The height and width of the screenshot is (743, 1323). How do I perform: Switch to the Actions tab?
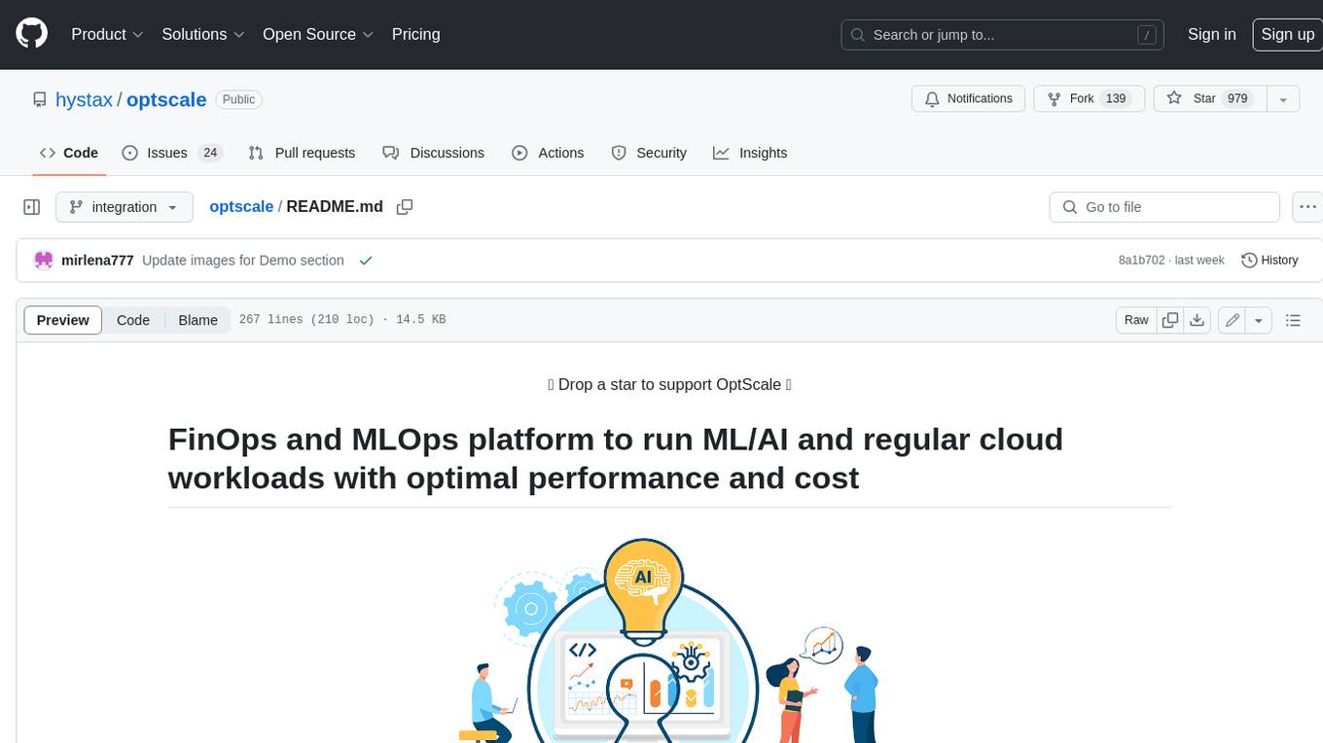(548, 153)
